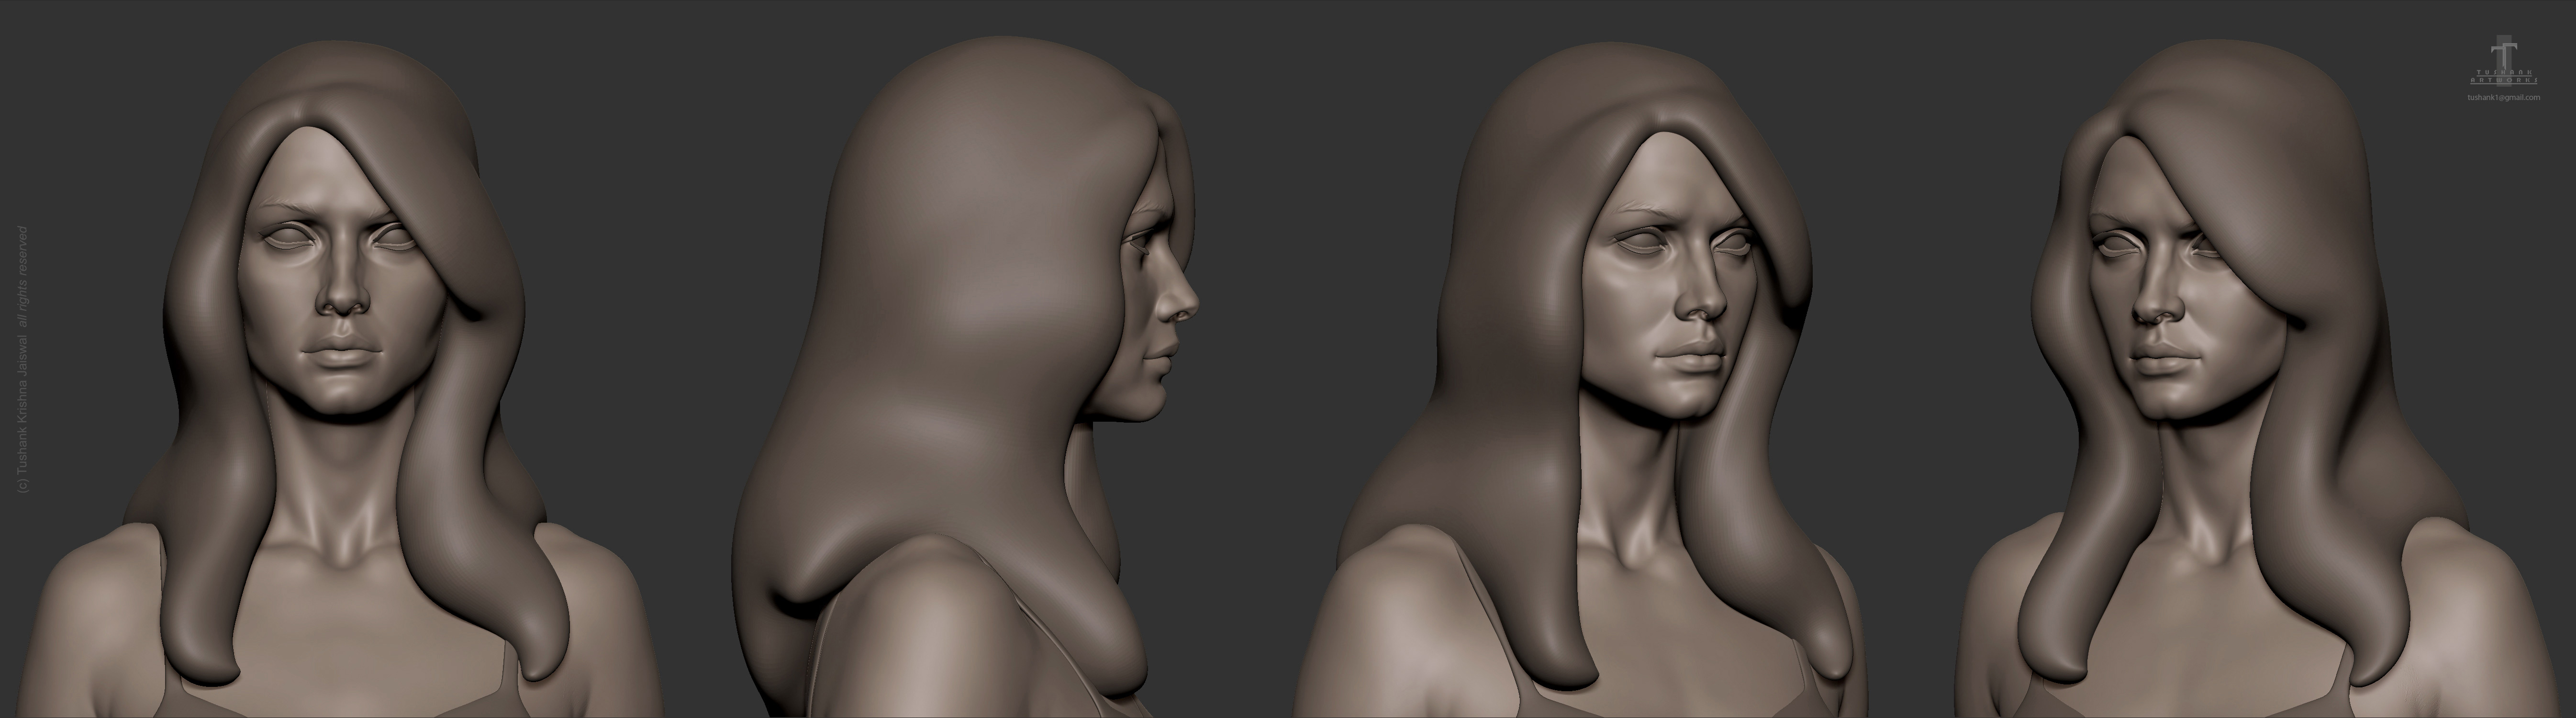
Task: Click the tushank1@gmail.com email text
Action: tap(2503, 98)
